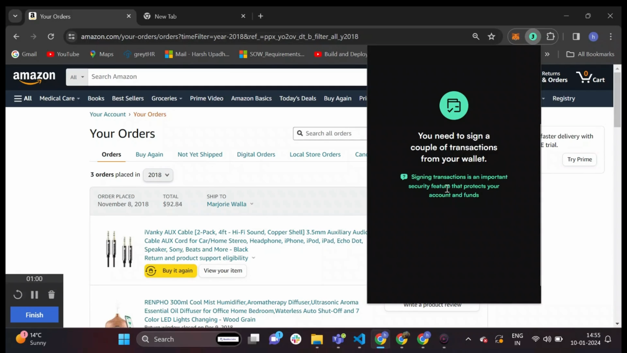Screen dimensions: 627x353
Task: Open the tab search dropdown arrow
Action: point(15,16)
